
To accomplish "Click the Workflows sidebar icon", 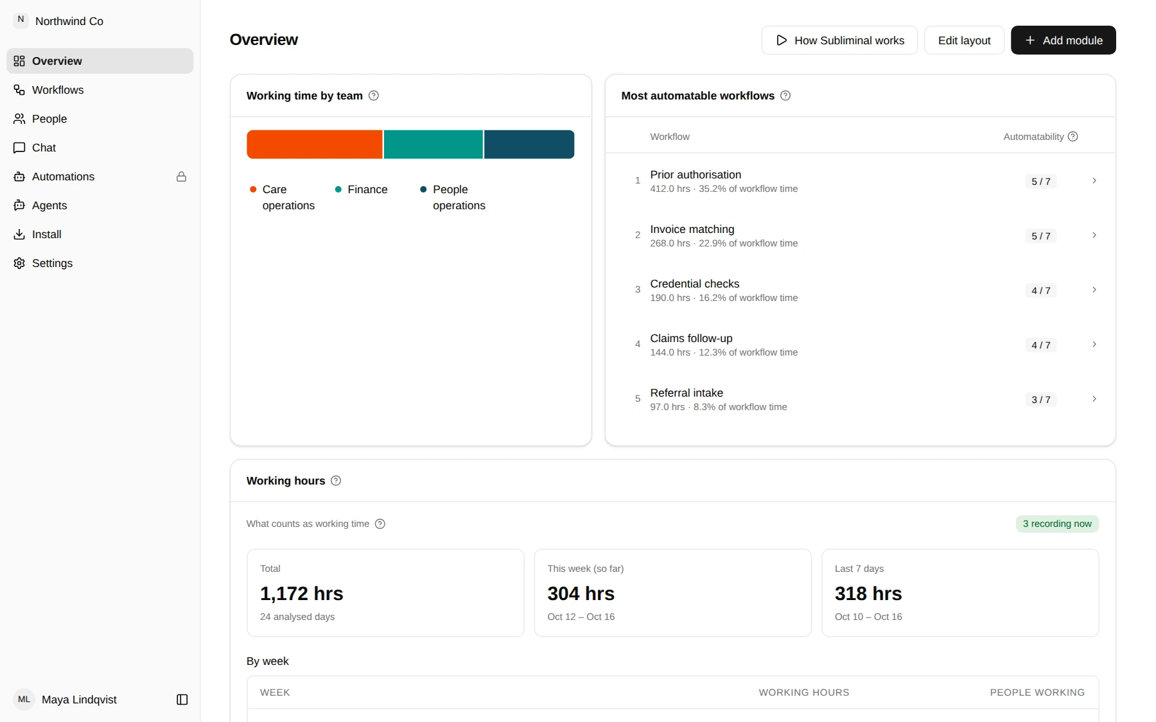I will [x=19, y=90].
